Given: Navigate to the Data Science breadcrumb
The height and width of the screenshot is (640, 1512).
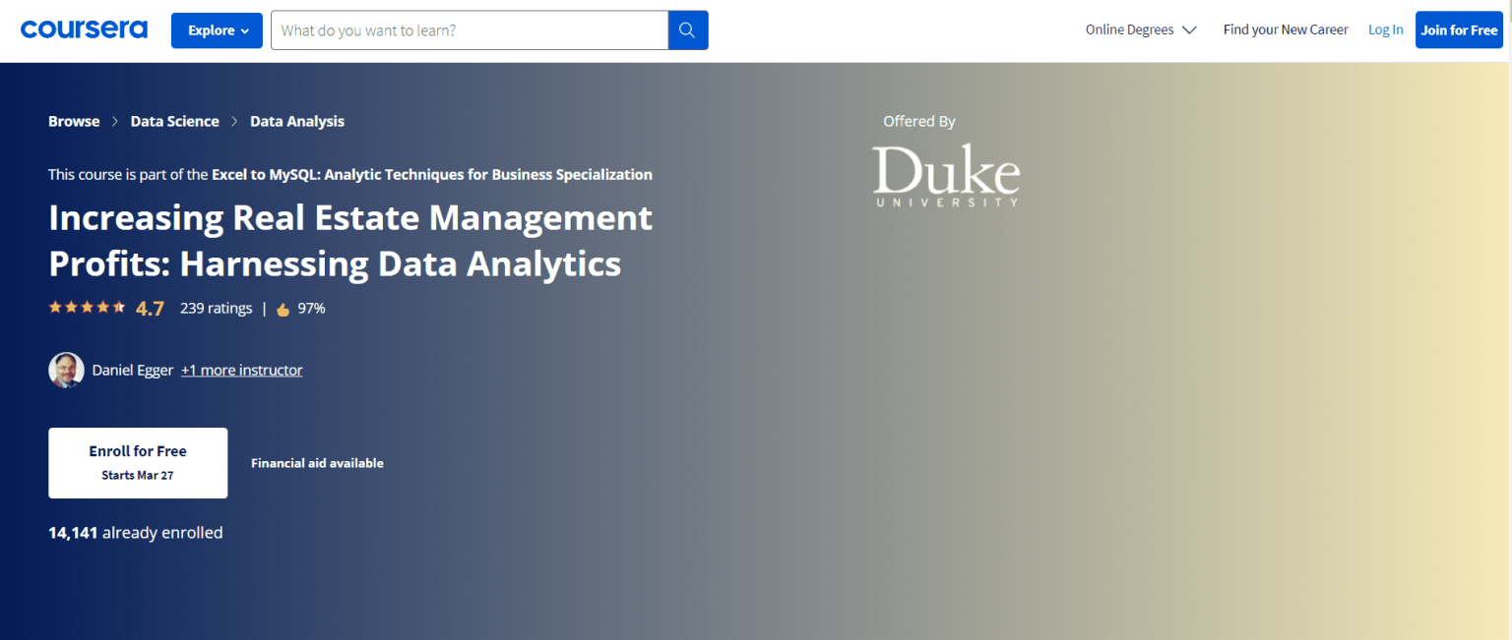Looking at the screenshot, I should [x=174, y=121].
